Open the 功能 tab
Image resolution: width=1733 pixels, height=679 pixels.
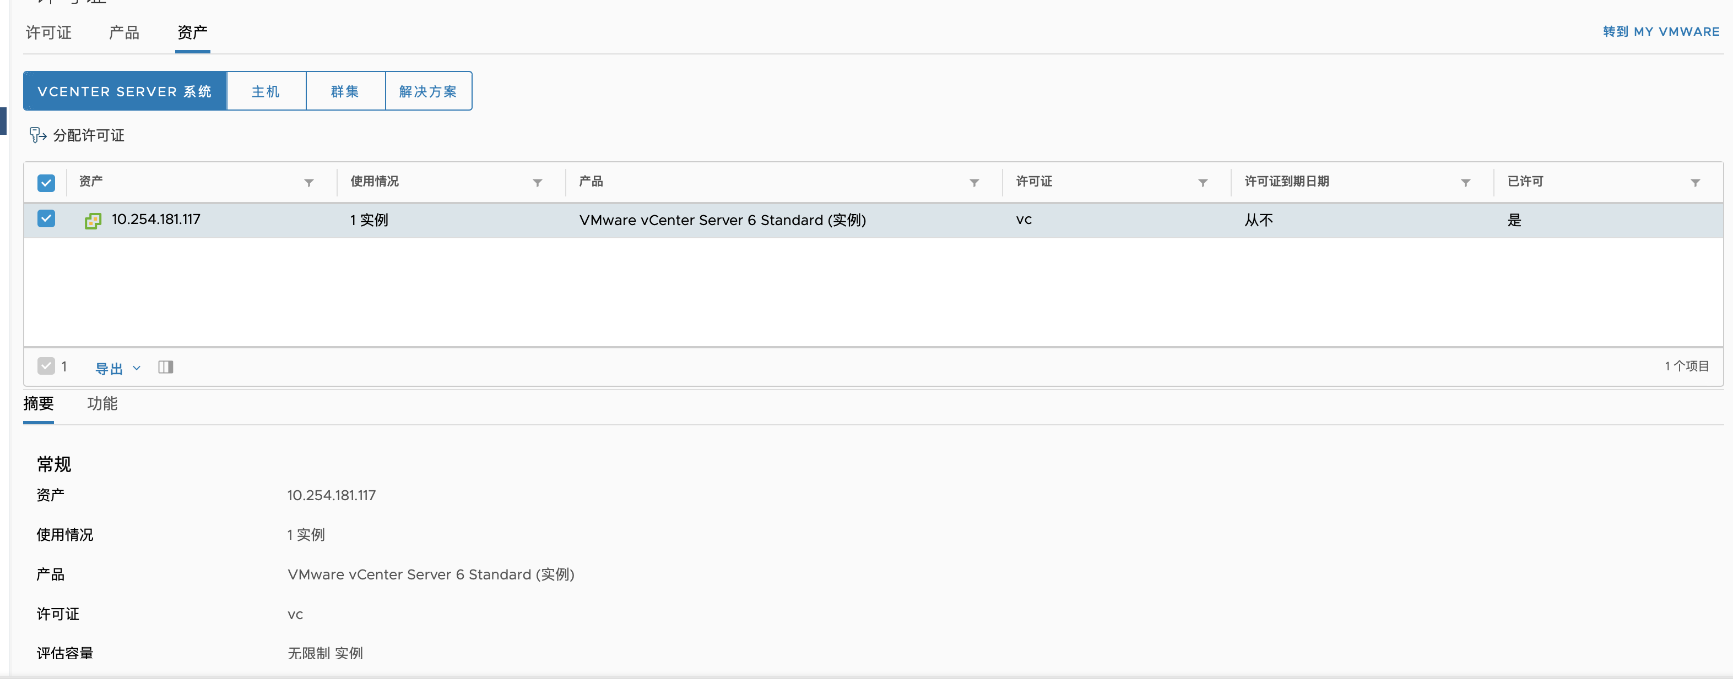[102, 403]
